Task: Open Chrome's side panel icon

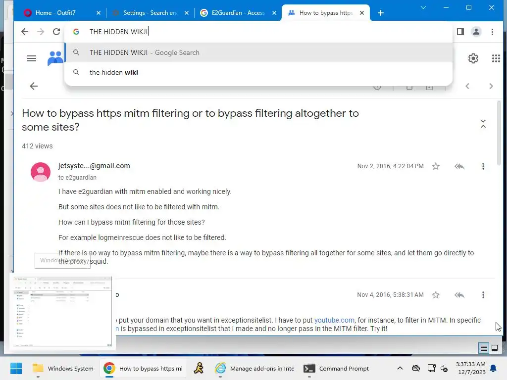Action: [460, 32]
